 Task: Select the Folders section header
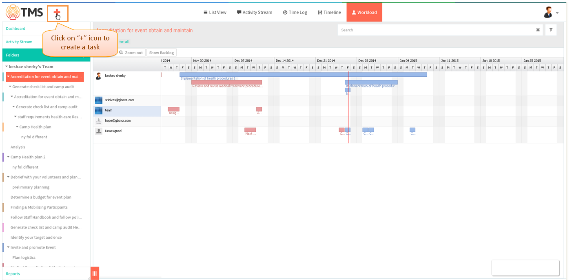pyautogui.click(x=46, y=55)
